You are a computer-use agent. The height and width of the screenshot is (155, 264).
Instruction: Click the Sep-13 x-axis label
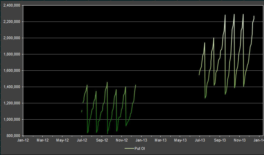[x=220, y=140]
